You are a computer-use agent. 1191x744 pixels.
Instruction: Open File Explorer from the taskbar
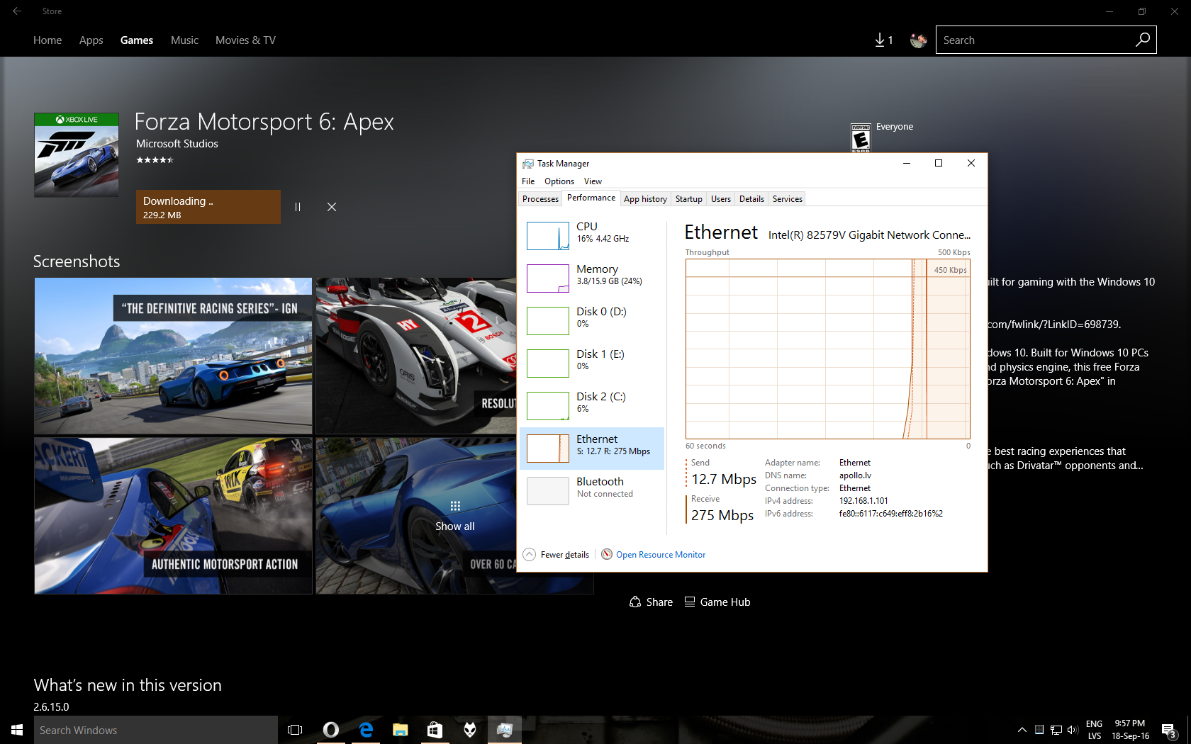click(x=401, y=730)
